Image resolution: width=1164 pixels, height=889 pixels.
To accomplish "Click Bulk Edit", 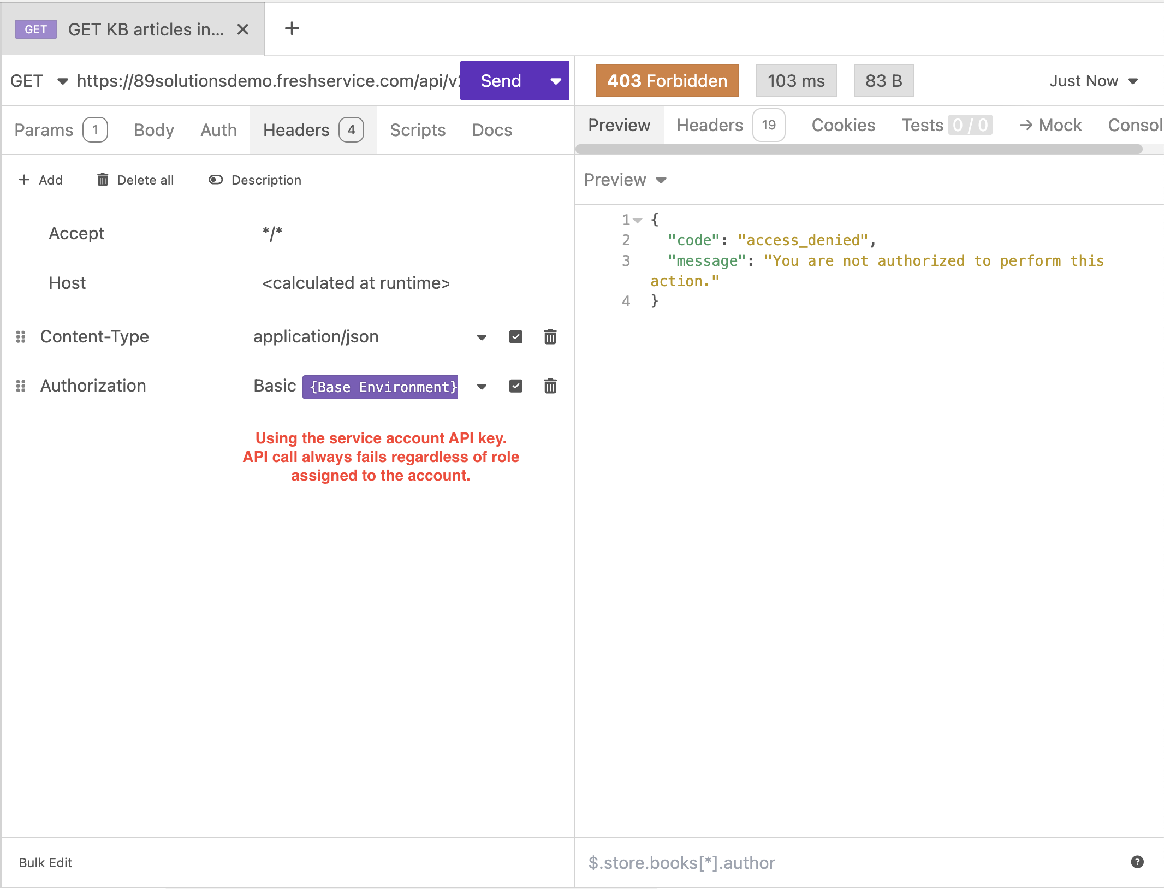I will (x=45, y=862).
